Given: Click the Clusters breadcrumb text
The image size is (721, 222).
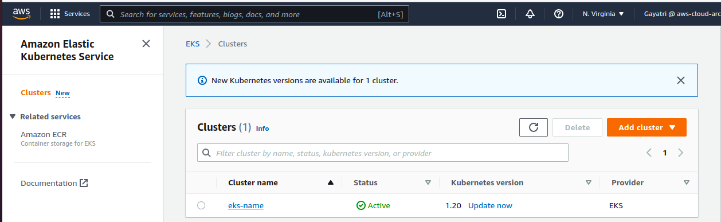Looking at the screenshot, I should (233, 44).
